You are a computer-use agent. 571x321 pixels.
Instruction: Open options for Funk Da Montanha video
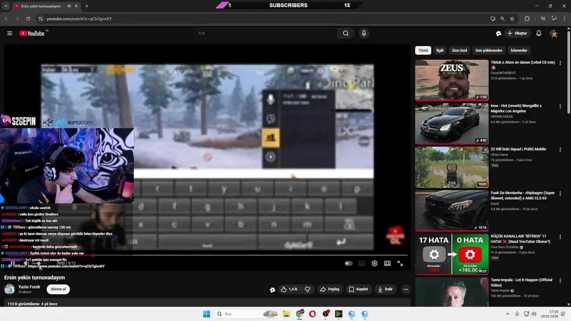(x=560, y=193)
